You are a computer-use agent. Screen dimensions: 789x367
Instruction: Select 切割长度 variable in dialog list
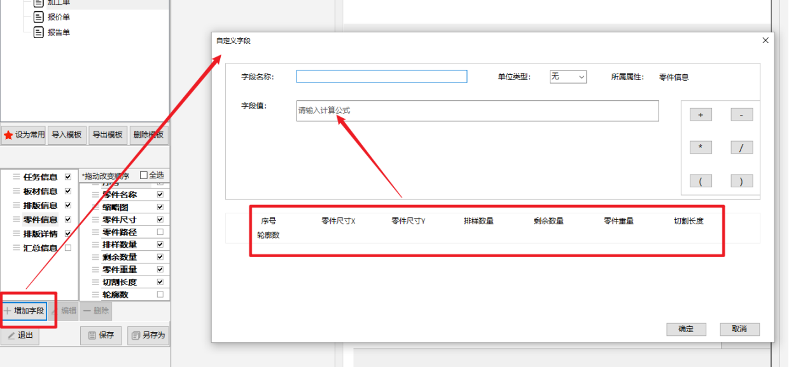[x=688, y=221]
